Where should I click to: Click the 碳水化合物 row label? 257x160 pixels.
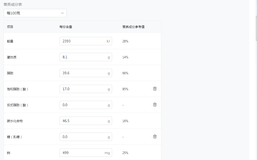(15, 121)
